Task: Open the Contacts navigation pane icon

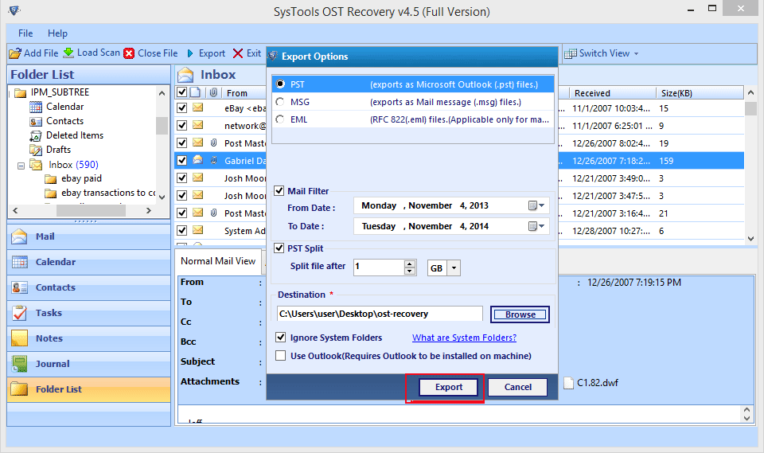Action: pyautogui.click(x=19, y=287)
